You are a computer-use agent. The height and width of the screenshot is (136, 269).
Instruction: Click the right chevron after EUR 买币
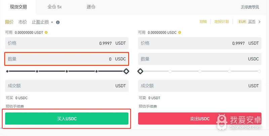click(x=260, y=22)
